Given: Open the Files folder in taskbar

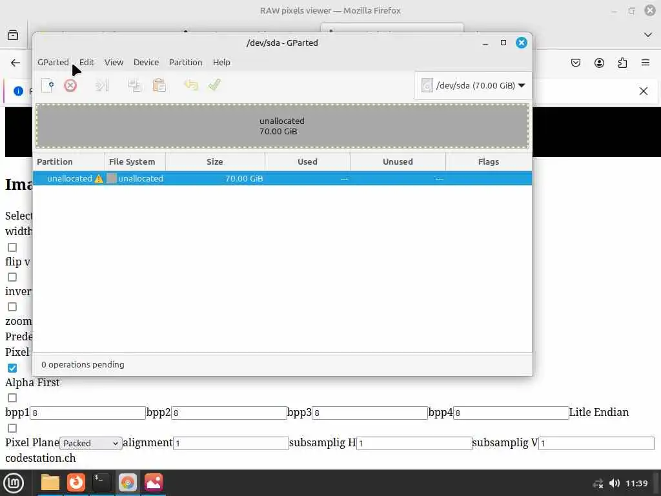Looking at the screenshot, I should pos(50,482).
